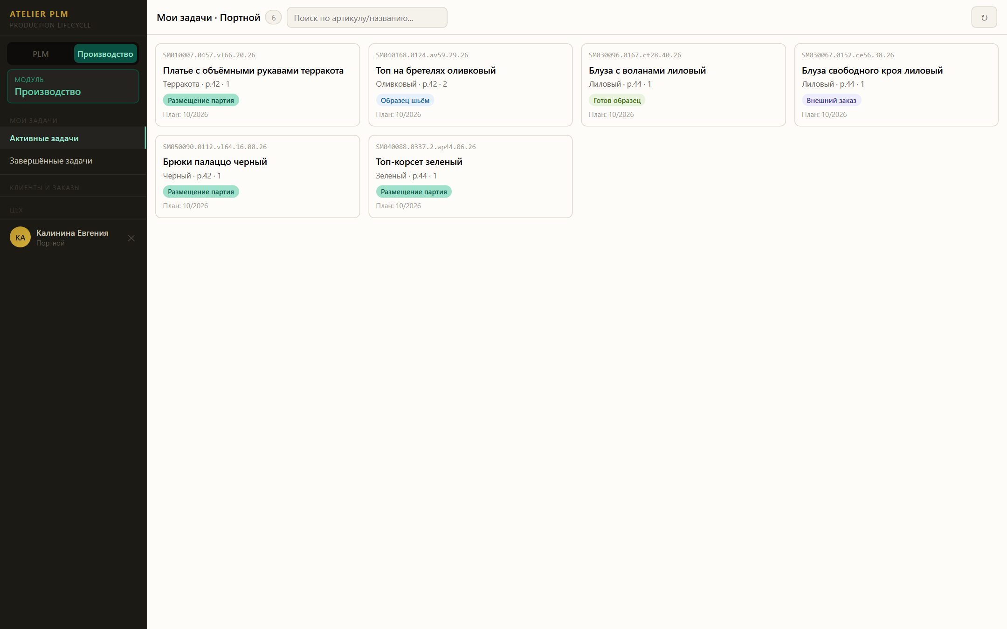
Task: Click the Модуль Производство panel
Action: click(73, 86)
